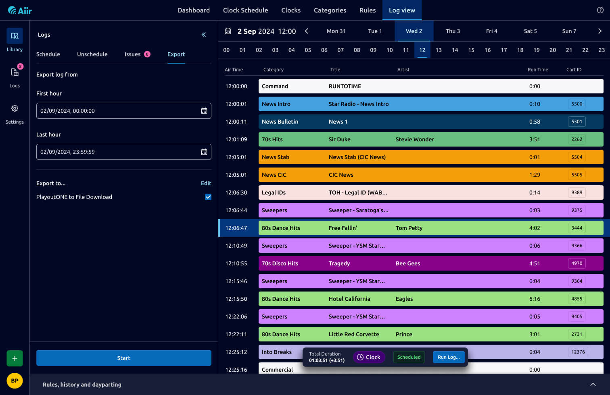610x395 pixels.
Task: Select the Sir Duke 70s Hits row
Action: pyautogui.click(x=431, y=139)
